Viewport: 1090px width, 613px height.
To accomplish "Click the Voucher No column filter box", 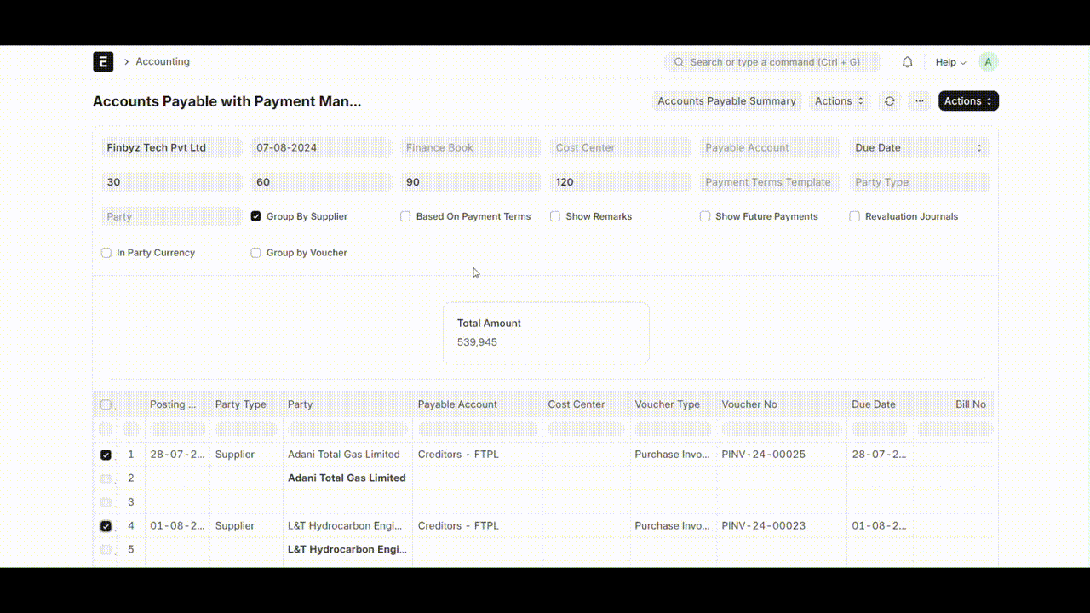I will coord(782,429).
